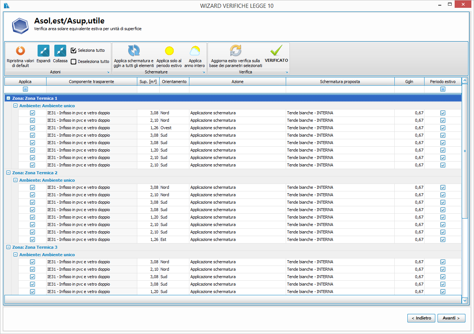Click the Collassa icon
474x334 pixels.
pos(60,51)
